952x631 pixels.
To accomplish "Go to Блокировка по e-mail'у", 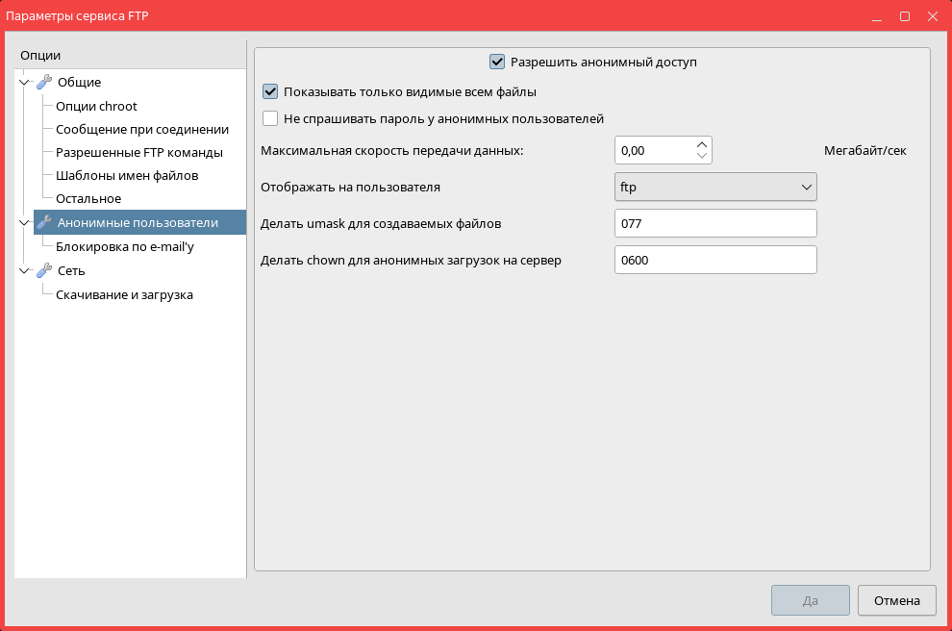I will pyautogui.click(x=124, y=246).
